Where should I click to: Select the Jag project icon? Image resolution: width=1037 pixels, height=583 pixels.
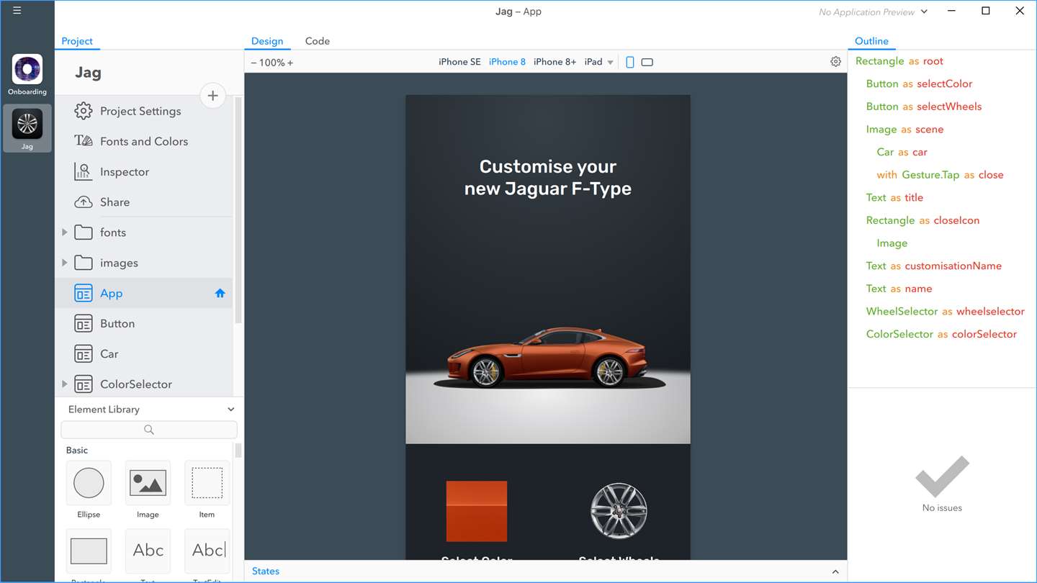click(27, 128)
